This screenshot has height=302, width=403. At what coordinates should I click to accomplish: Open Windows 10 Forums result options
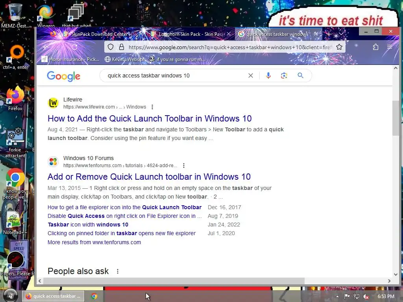coord(183,166)
